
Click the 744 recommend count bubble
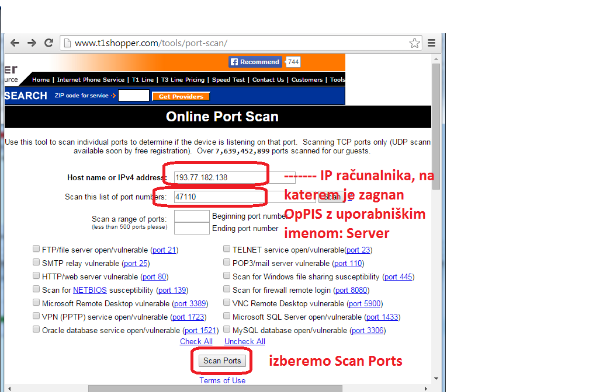coord(293,62)
